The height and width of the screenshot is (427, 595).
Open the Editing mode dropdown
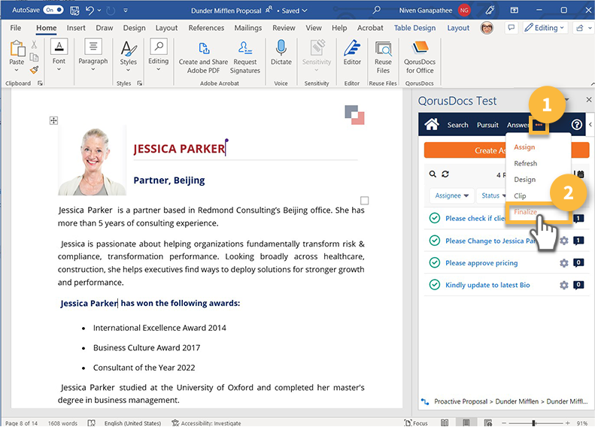coord(545,28)
